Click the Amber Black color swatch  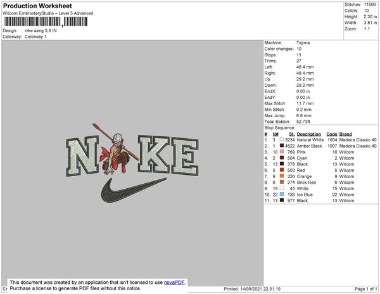tap(282, 146)
